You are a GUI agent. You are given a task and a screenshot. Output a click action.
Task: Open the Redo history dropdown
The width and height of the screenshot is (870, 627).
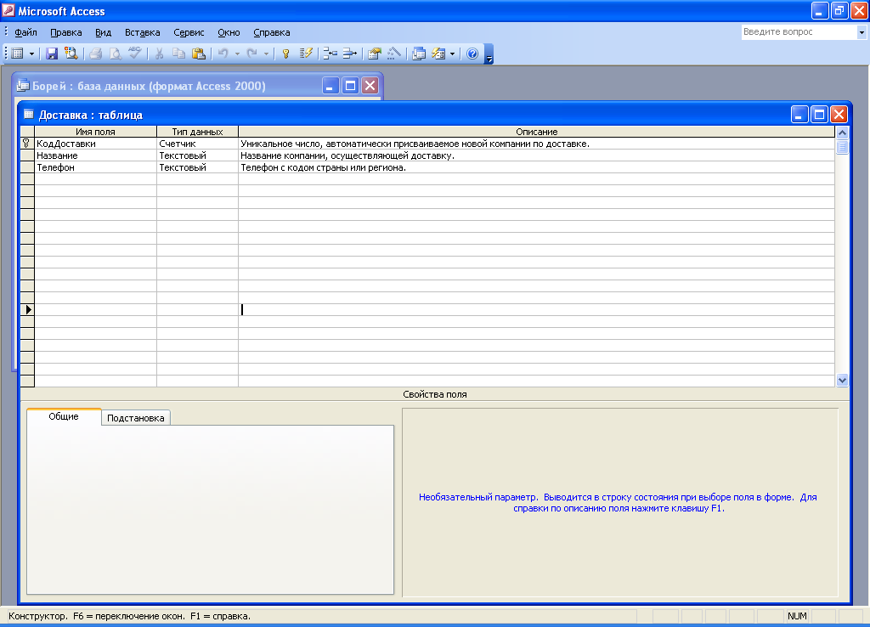(x=266, y=54)
